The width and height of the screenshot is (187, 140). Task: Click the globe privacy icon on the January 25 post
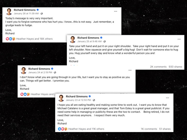(105, 41)
